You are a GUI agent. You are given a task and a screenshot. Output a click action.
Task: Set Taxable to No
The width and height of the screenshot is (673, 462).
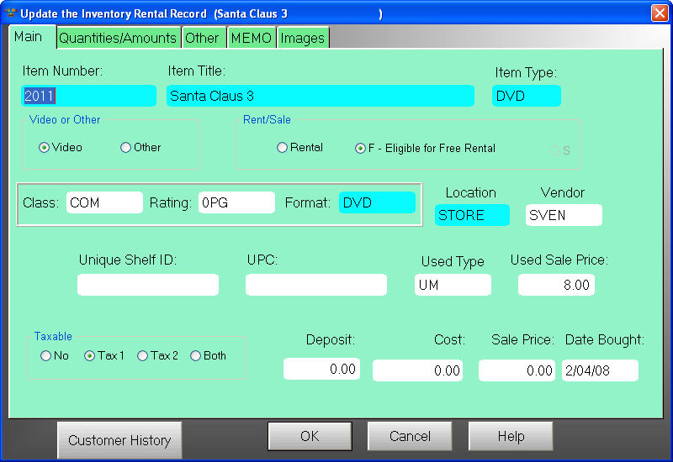click(45, 356)
